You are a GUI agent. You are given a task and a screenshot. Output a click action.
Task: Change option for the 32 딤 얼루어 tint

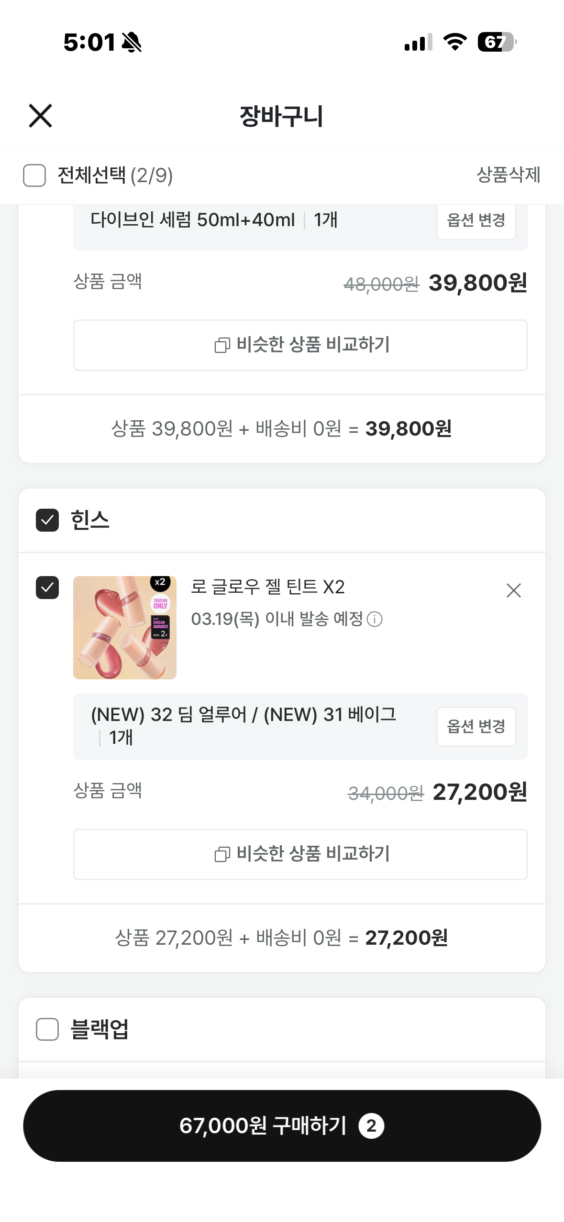(476, 727)
